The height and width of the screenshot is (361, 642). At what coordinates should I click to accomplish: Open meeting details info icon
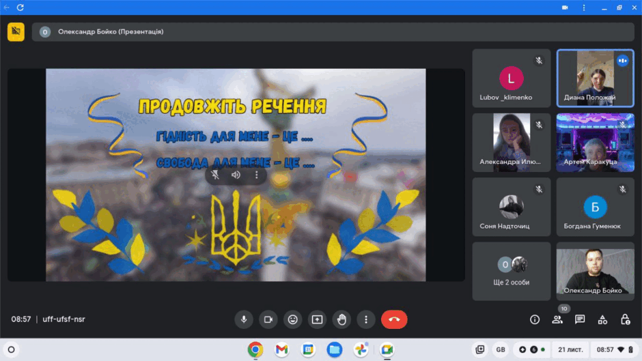point(535,319)
